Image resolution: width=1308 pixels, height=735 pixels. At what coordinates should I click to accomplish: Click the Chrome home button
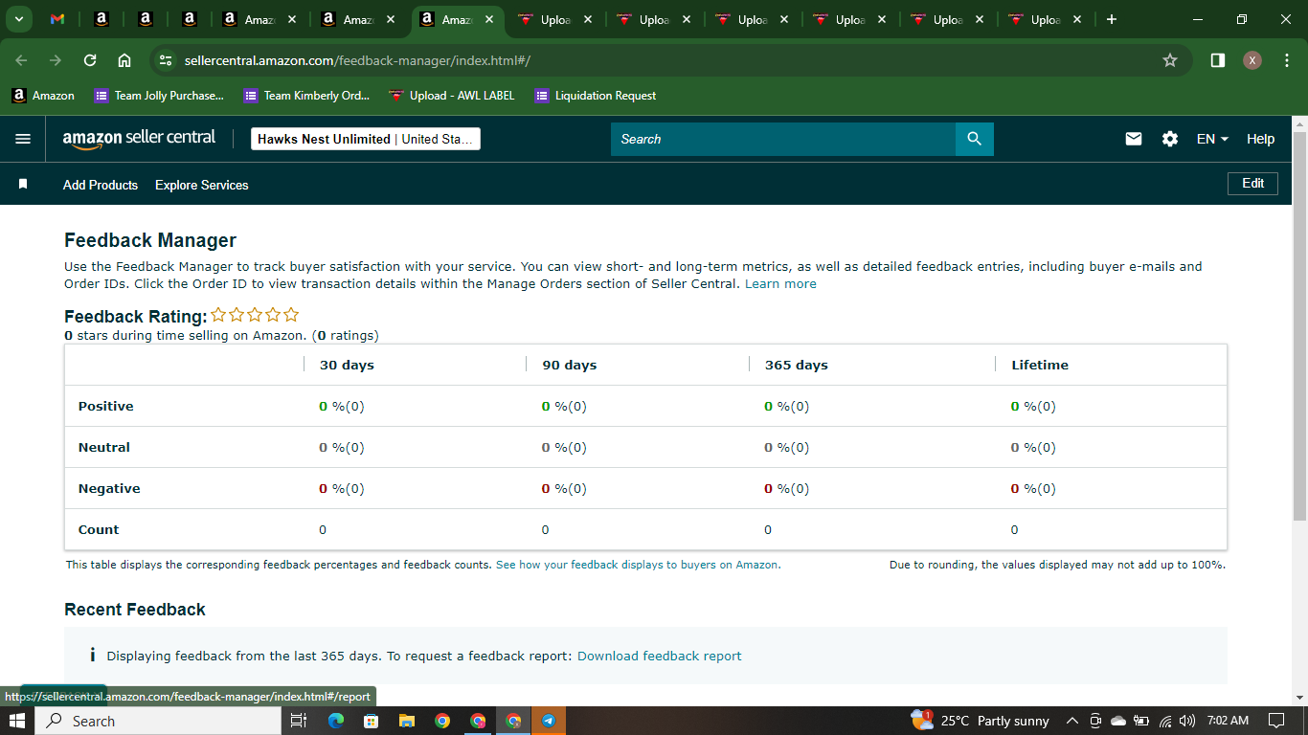[x=124, y=60]
